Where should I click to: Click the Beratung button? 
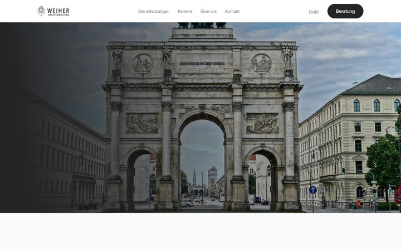pos(345,11)
